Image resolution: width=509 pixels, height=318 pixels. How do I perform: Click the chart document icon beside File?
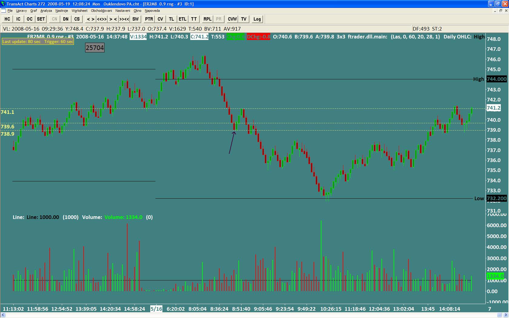(x=3, y=11)
